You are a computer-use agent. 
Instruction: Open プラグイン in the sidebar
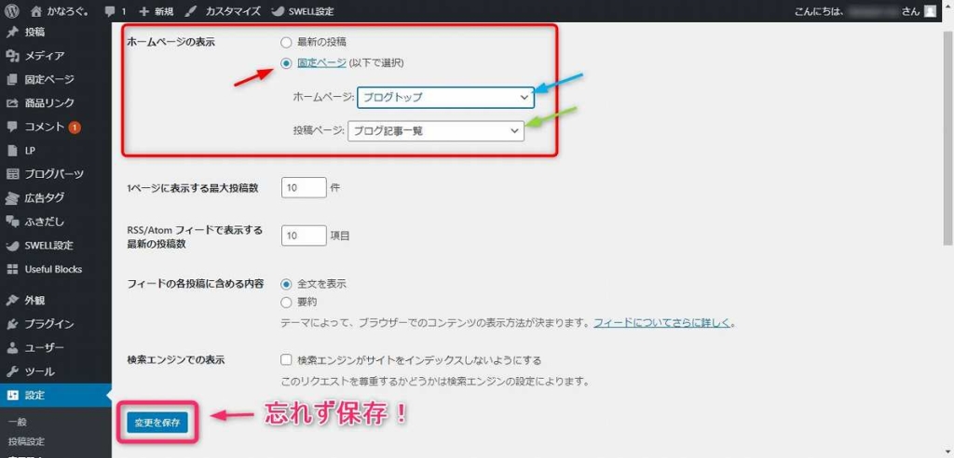(48, 324)
